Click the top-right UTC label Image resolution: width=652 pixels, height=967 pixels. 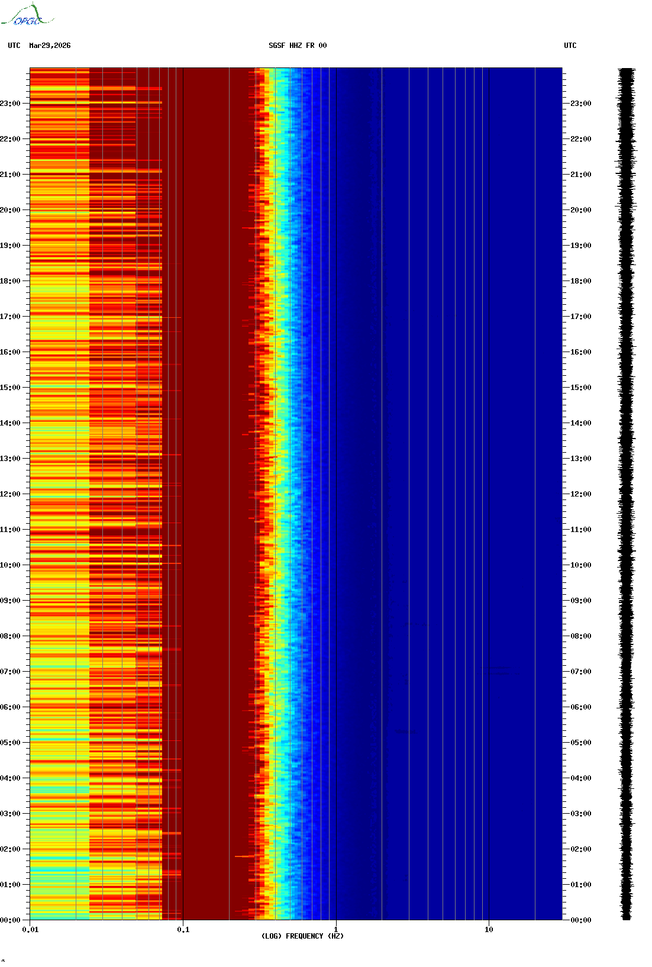click(x=570, y=46)
